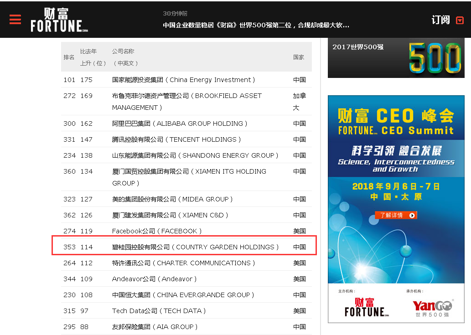Click the 国家 column header

[299, 57]
